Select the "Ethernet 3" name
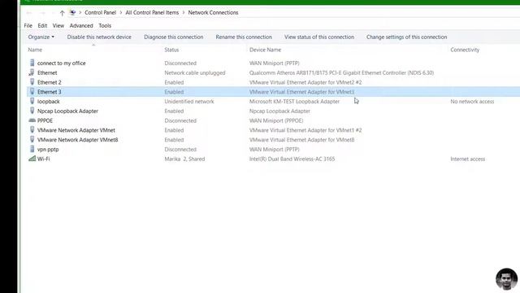Image resolution: width=520 pixels, height=293 pixels. tap(49, 92)
